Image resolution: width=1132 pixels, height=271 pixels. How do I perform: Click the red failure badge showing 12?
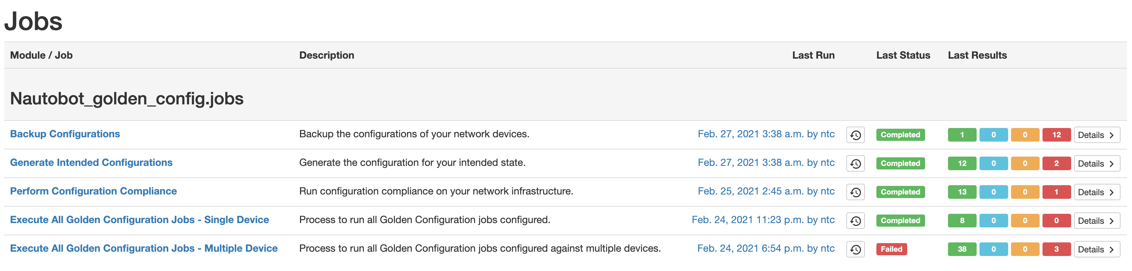click(1056, 135)
